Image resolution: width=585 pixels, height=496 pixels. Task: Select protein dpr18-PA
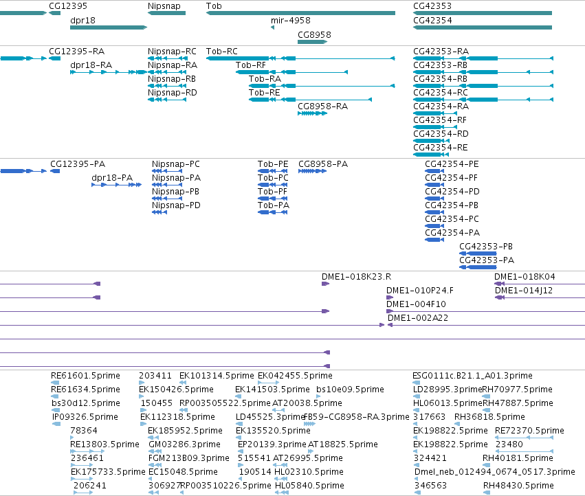click(x=112, y=178)
